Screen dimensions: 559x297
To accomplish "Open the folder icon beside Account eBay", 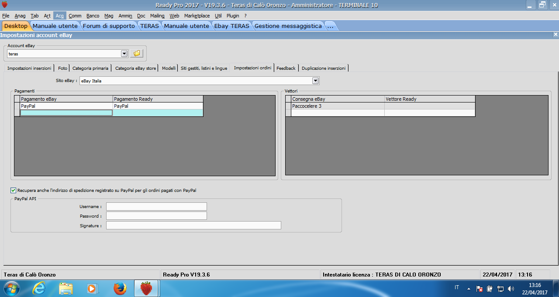I will [137, 53].
